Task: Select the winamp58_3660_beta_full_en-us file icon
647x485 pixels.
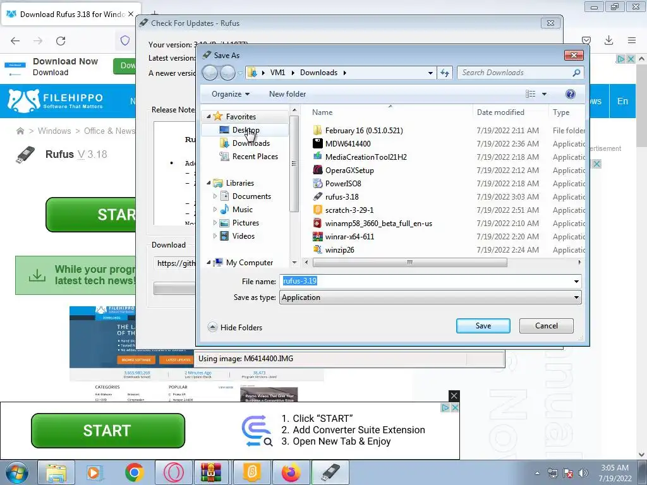Action: 317,223
